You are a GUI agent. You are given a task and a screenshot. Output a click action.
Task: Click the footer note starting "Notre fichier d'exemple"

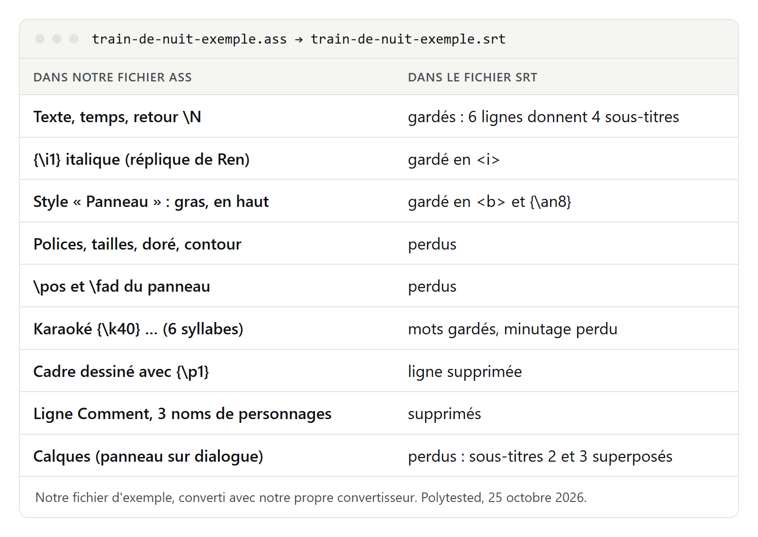[311, 497]
